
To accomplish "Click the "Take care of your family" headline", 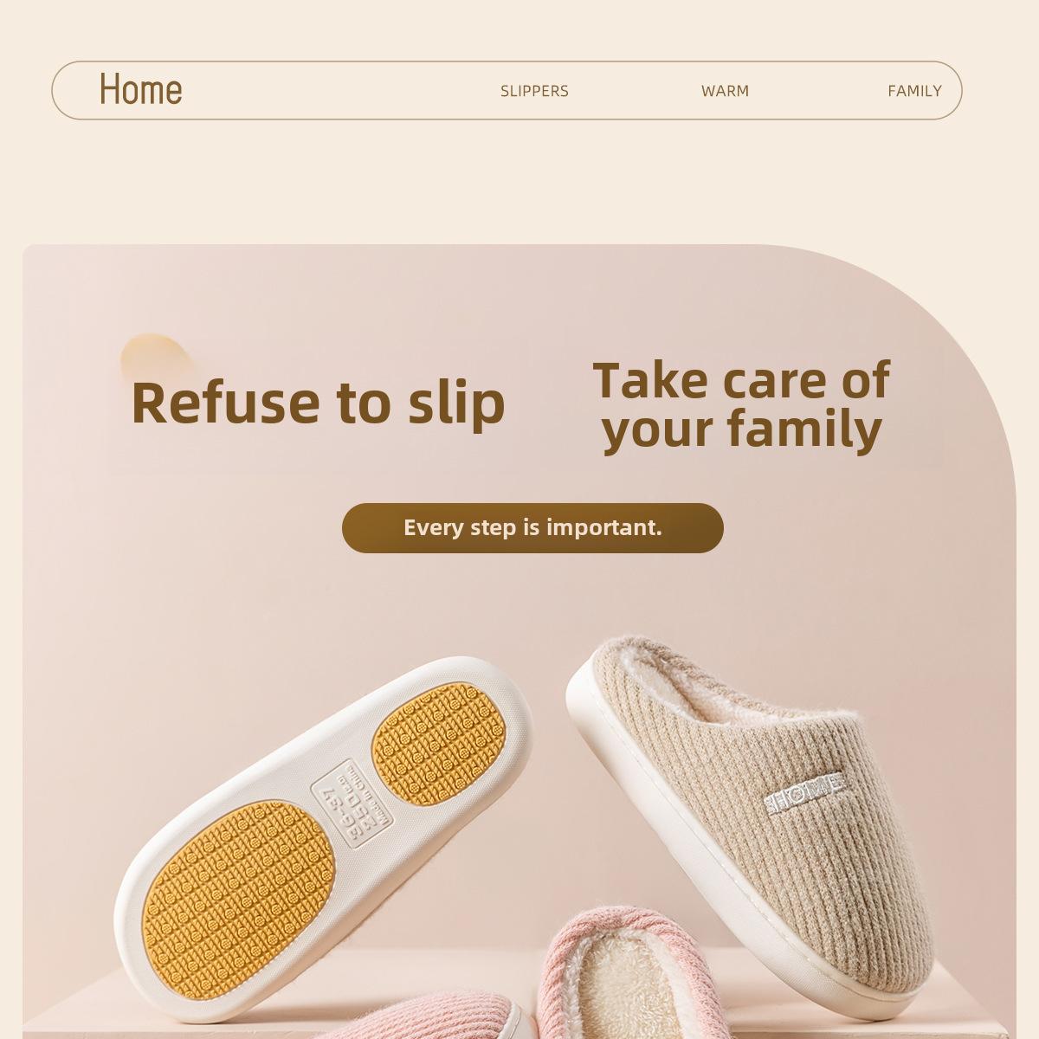I will [742, 405].
